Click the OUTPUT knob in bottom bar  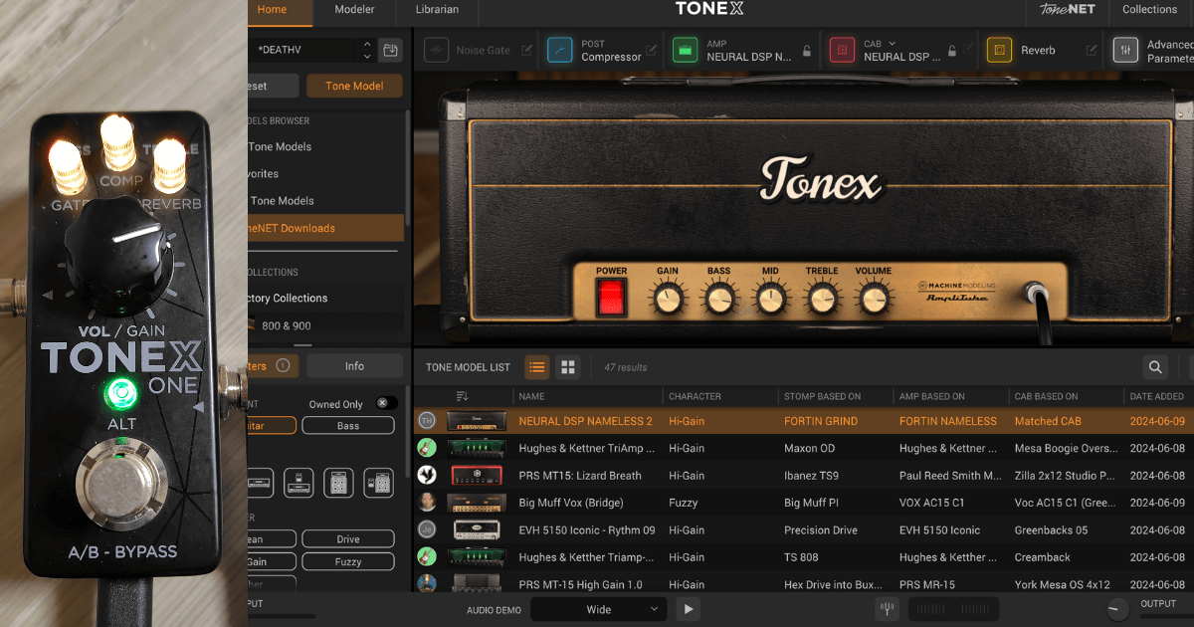(x=1118, y=609)
